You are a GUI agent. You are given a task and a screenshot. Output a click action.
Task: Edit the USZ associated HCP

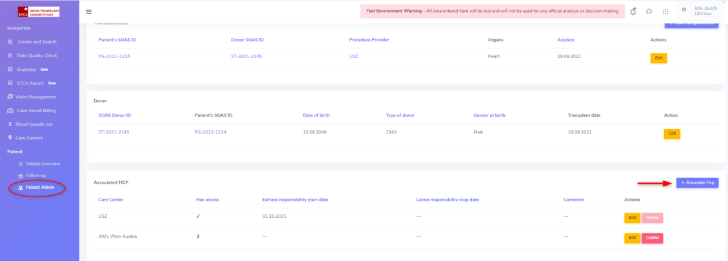(633, 218)
